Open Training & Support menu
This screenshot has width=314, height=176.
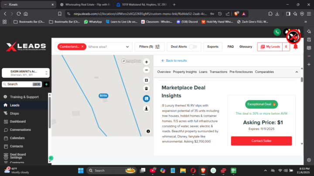point(24,97)
